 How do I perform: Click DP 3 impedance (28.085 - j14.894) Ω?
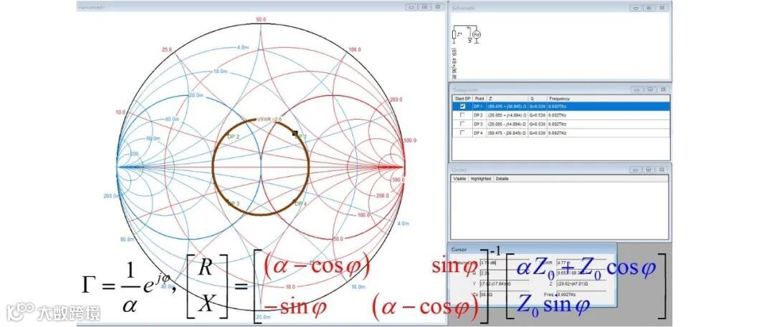pyautogui.click(x=507, y=124)
